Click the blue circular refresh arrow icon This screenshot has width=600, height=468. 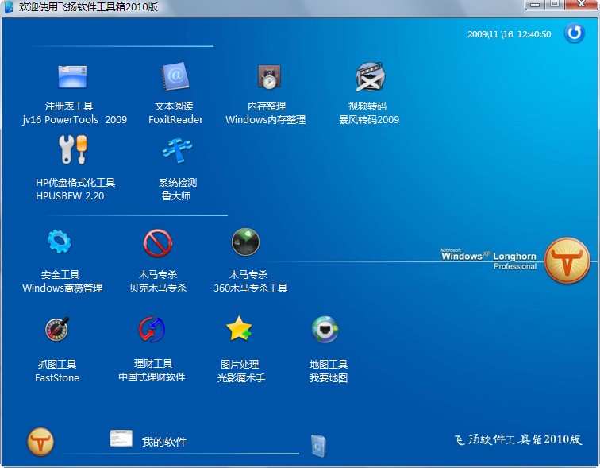(575, 33)
